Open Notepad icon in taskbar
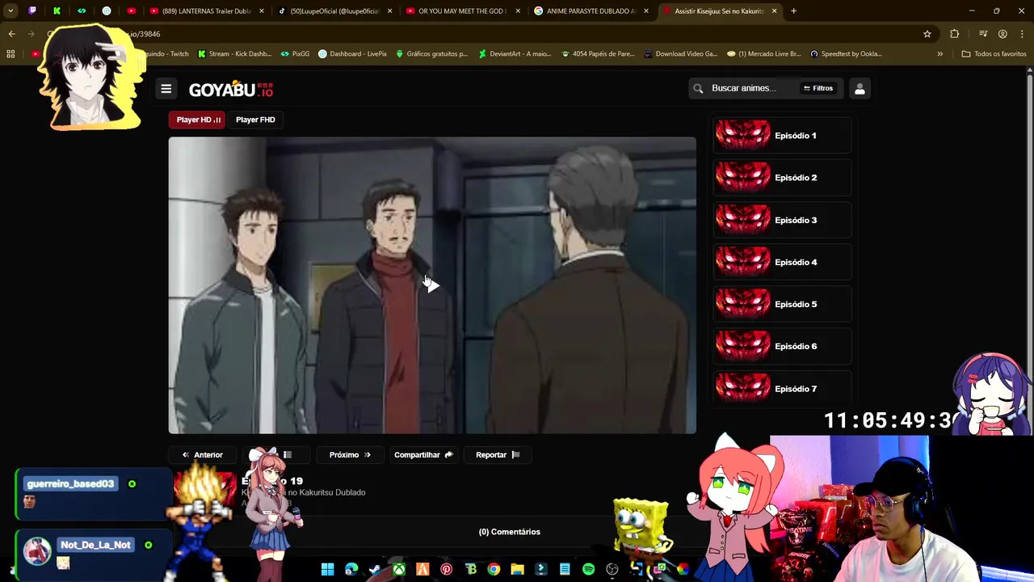The width and height of the screenshot is (1034, 582). [565, 570]
